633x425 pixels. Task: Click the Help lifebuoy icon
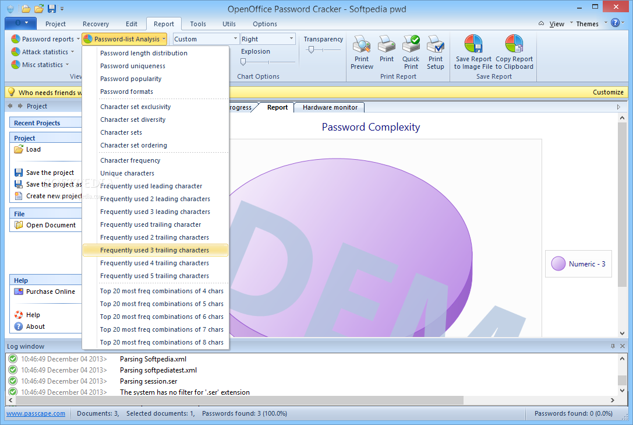19,315
